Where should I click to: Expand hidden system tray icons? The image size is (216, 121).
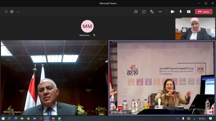178,119
